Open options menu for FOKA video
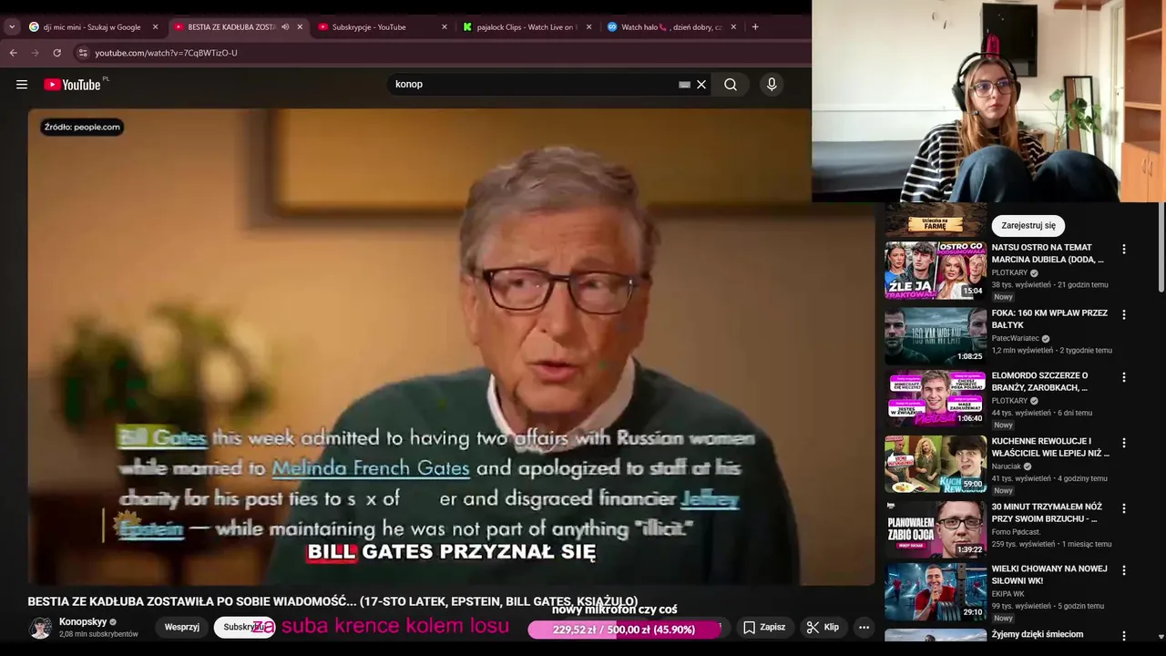The height and width of the screenshot is (656, 1166). coord(1123,314)
